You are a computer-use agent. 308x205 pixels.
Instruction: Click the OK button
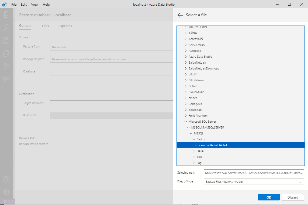[269, 197]
